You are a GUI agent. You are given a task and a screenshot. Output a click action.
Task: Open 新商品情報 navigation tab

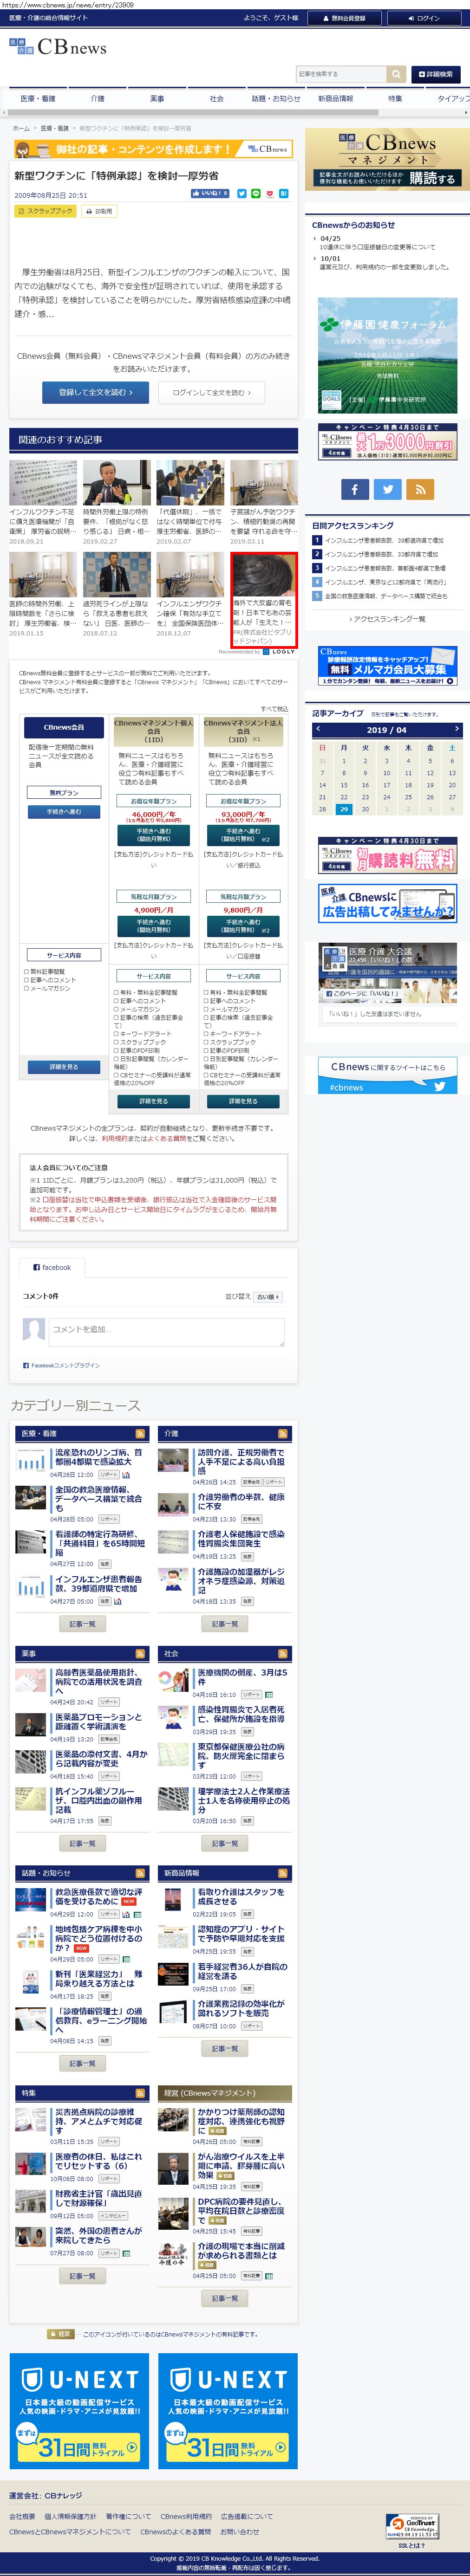click(335, 98)
